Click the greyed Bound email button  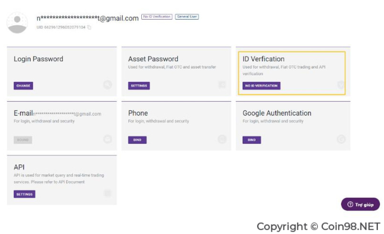(23, 140)
